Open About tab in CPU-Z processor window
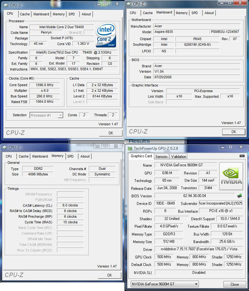Viewport: 249px width, 291px height. (x=86, y=14)
